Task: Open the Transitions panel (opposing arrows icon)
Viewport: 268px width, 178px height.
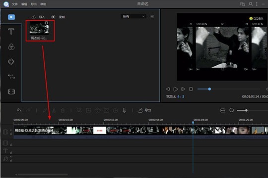Action: click(11, 77)
